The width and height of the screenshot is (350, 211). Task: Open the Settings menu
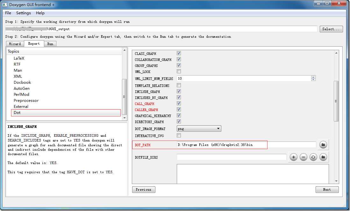[x=24, y=13]
